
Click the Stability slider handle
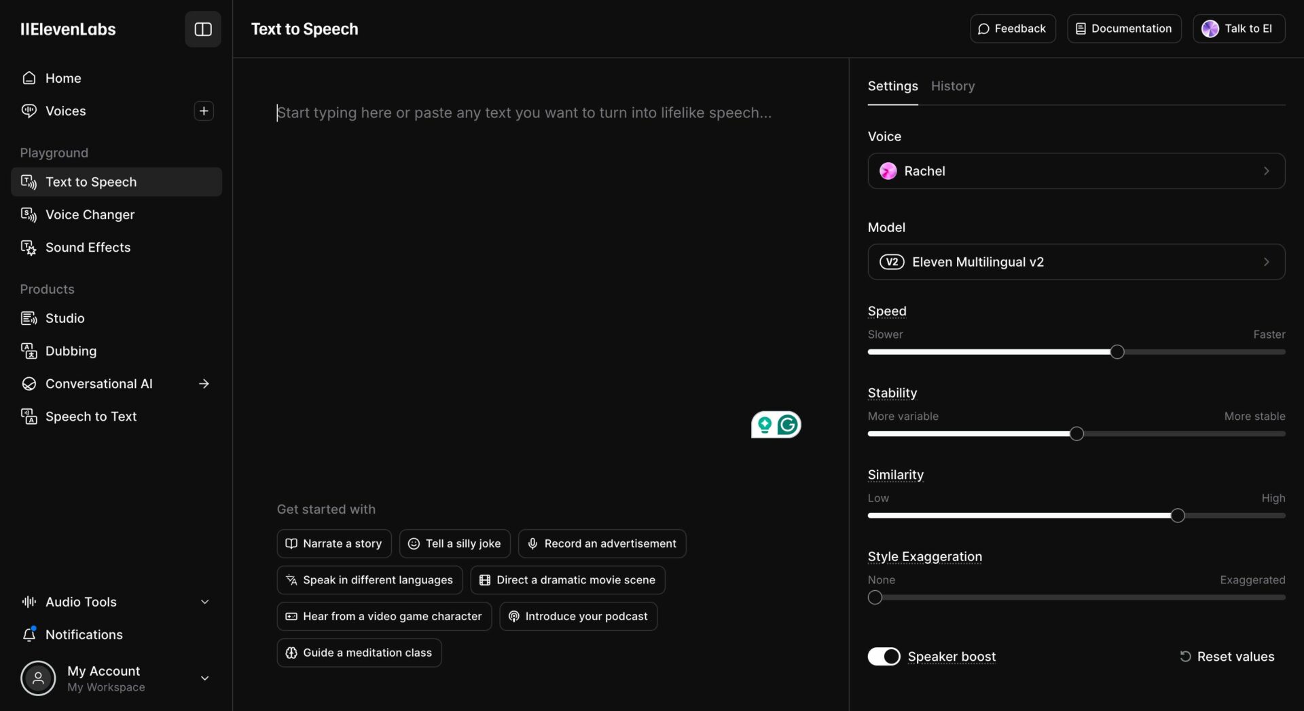[x=1076, y=434]
